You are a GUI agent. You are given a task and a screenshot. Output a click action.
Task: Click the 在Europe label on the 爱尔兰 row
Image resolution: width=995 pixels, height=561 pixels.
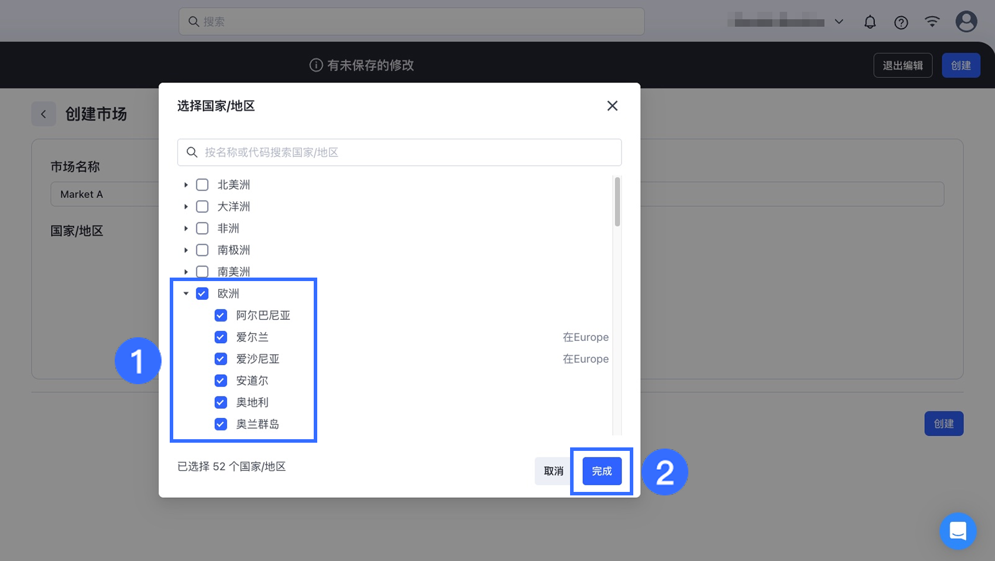[x=585, y=337]
